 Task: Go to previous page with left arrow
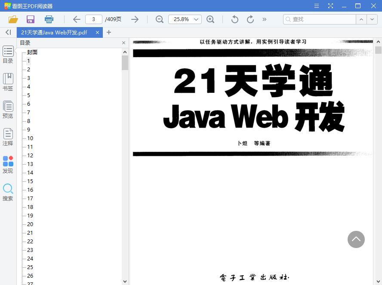(x=77, y=19)
